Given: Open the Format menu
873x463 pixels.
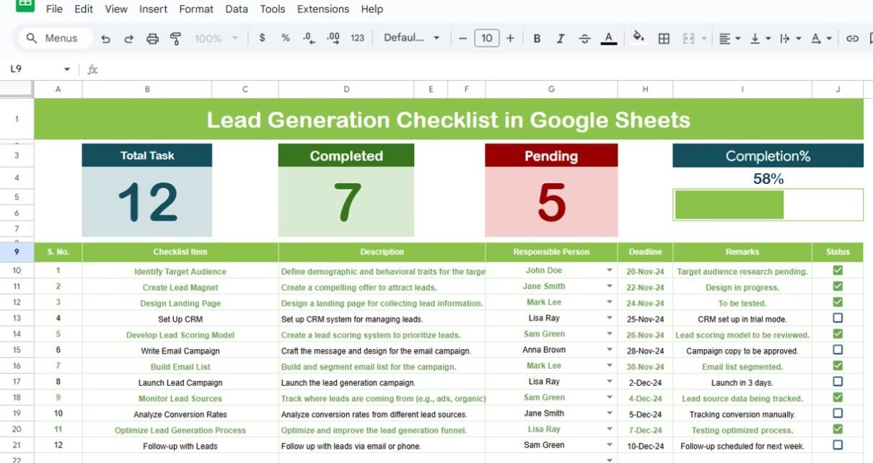Looking at the screenshot, I should point(196,9).
